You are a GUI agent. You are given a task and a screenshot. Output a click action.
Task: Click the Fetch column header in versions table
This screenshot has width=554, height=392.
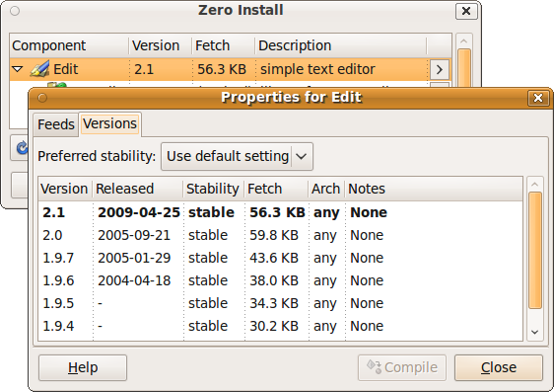pyautogui.click(x=277, y=189)
